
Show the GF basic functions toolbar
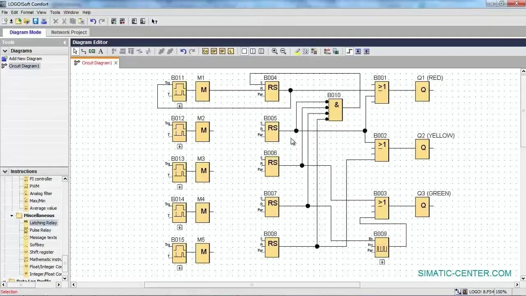click(214, 51)
